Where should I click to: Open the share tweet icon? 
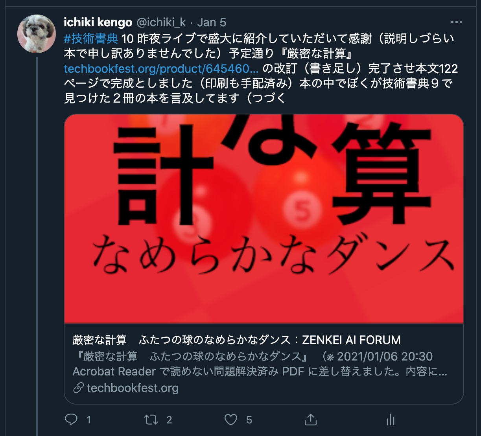coord(311,419)
